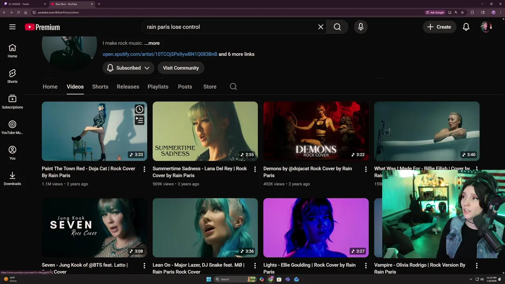Viewport: 505px width, 284px height.
Task: Open the Windows Start menu
Action: [x=209, y=279]
